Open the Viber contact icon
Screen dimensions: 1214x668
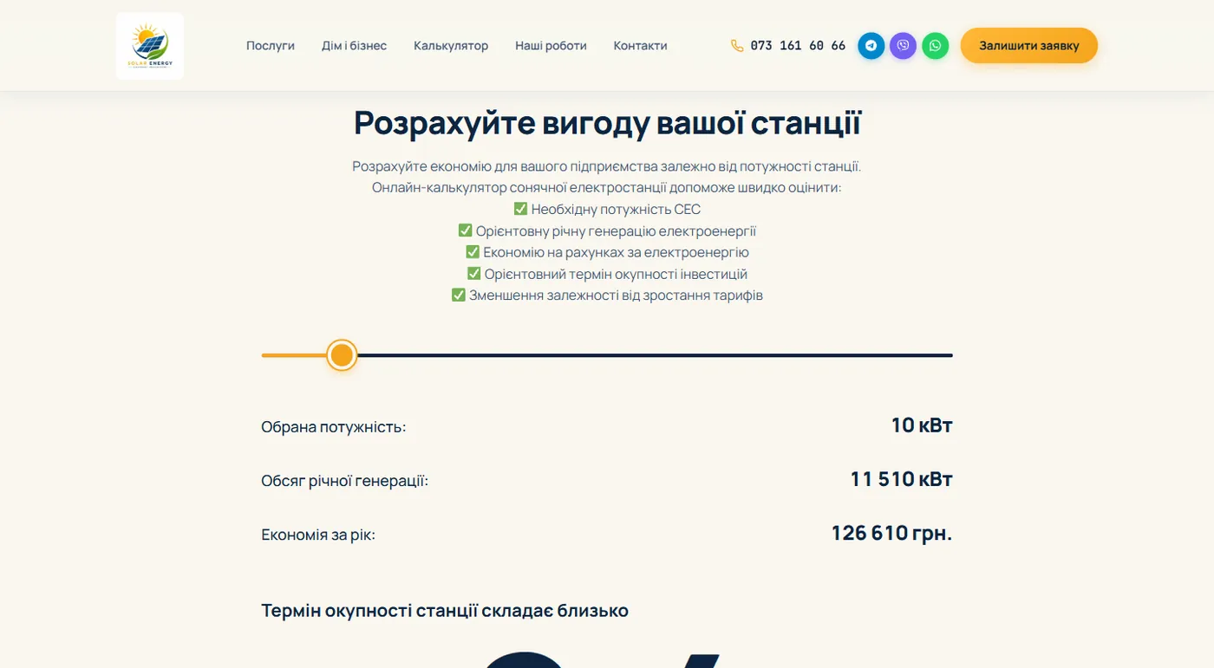904,46
